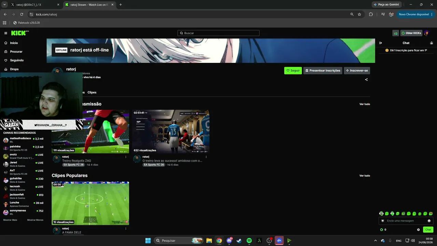Open chat settings gear
Image resolution: width=437 pixels, height=246 pixels.
point(418,230)
